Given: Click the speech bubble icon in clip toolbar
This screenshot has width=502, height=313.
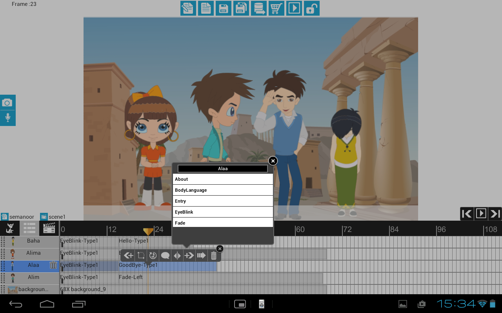Looking at the screenshot, I should [x=165, y=255].
